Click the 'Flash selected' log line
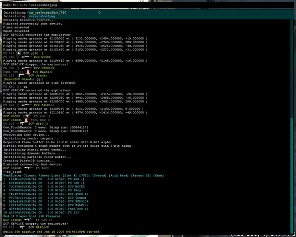The height and width of the screenshot is (237, 296). coord(16,27)
